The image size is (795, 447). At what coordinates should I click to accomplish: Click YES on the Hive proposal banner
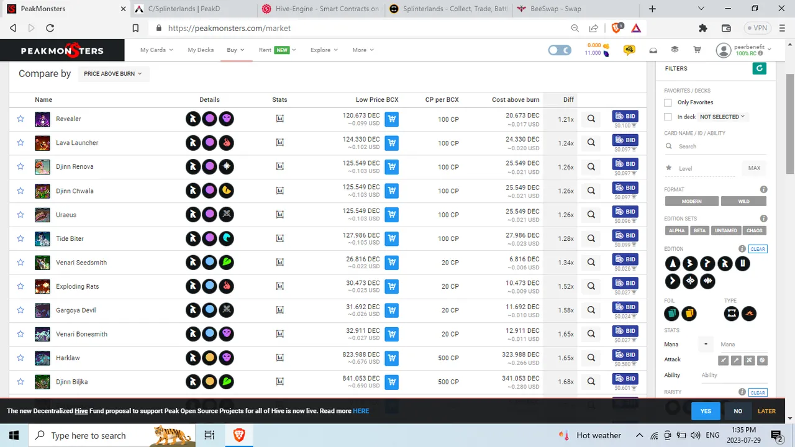[x=706, y=411]
